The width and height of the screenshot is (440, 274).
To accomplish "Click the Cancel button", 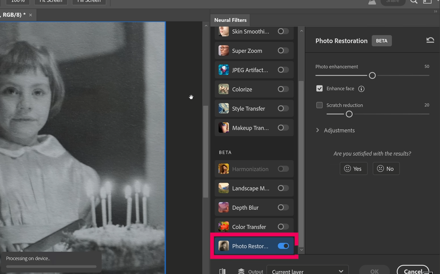I will [x=413, y=271].
